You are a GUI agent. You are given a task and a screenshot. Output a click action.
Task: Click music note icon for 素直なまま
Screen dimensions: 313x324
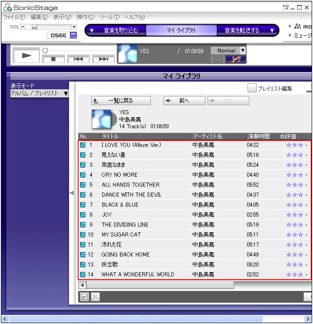[83, 165]
